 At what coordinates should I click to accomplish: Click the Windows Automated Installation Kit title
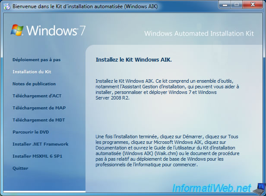pos(199,34)
